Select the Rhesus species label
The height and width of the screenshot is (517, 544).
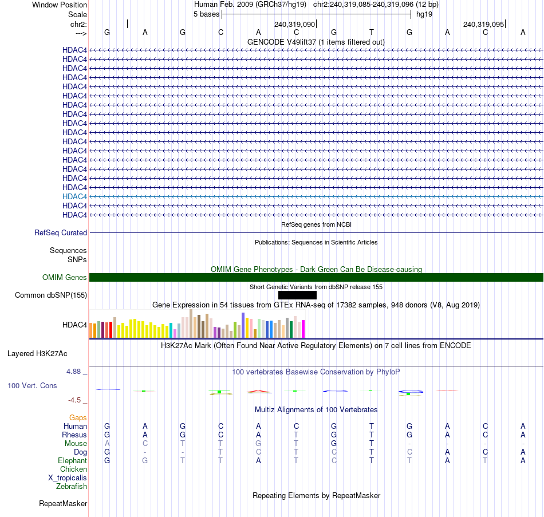click(74, 435)
